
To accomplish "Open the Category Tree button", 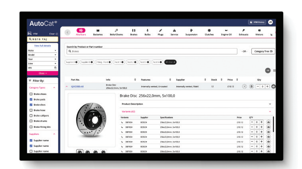I will 263,51.
